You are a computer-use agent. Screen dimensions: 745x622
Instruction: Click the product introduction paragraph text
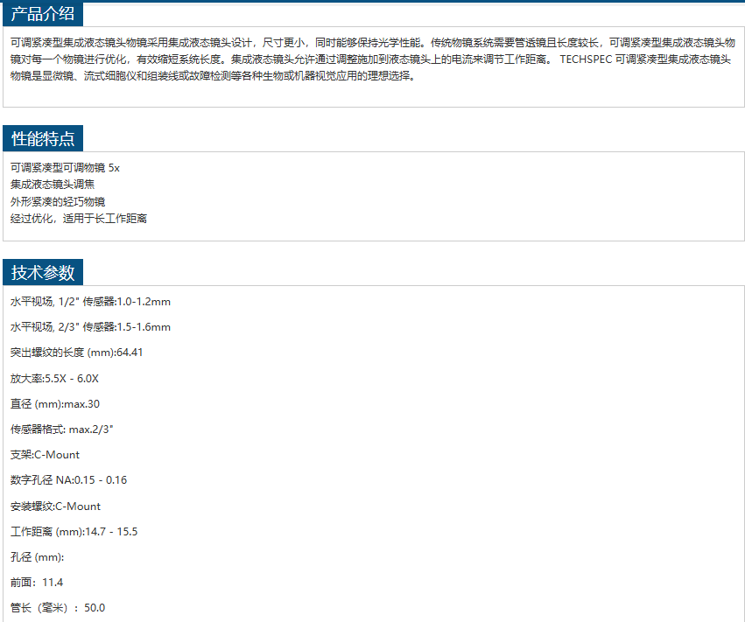coord(372,59)
